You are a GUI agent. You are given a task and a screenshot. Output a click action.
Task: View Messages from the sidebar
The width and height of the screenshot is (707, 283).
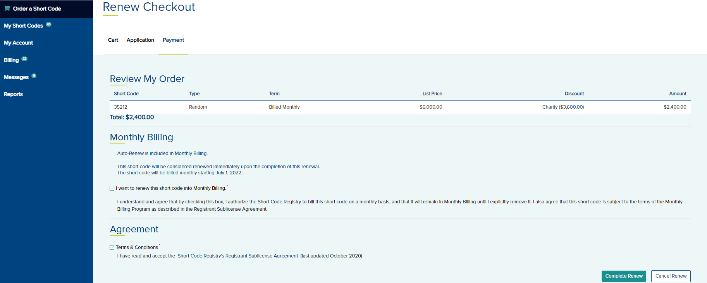click(x=16, y=77)
